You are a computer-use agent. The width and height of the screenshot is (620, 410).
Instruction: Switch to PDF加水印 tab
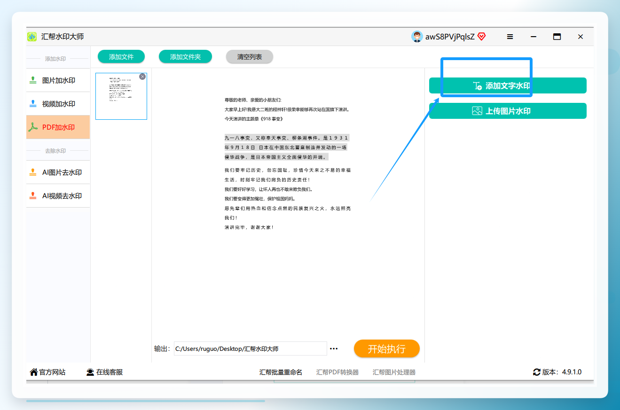click(x=58, y=127)
